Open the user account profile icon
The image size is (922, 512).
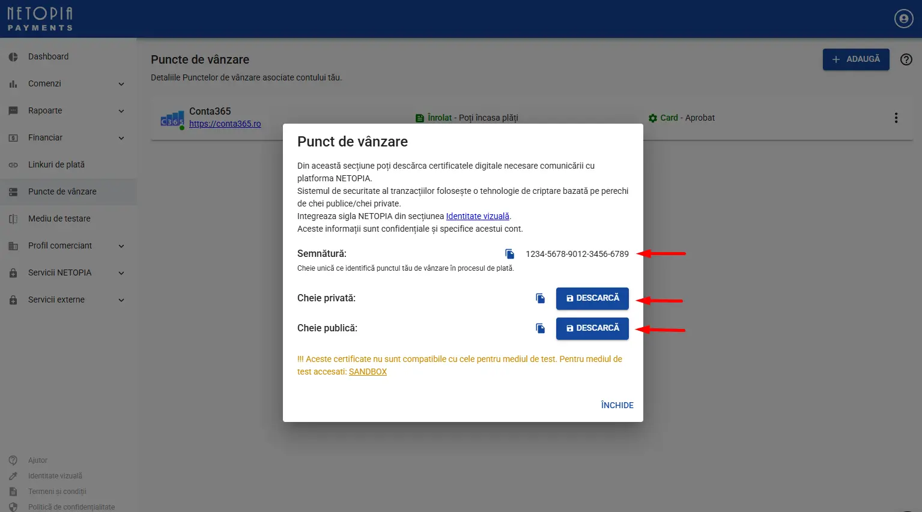click(x=903, y=19)
